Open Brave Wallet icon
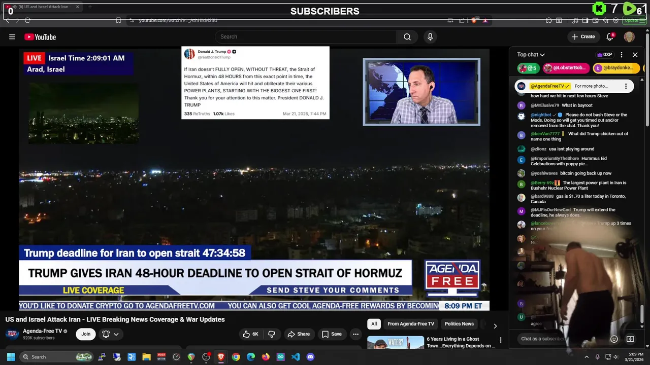Image resolution: width=650 pixels, height=365 pixels. click(x=595, y=20)
